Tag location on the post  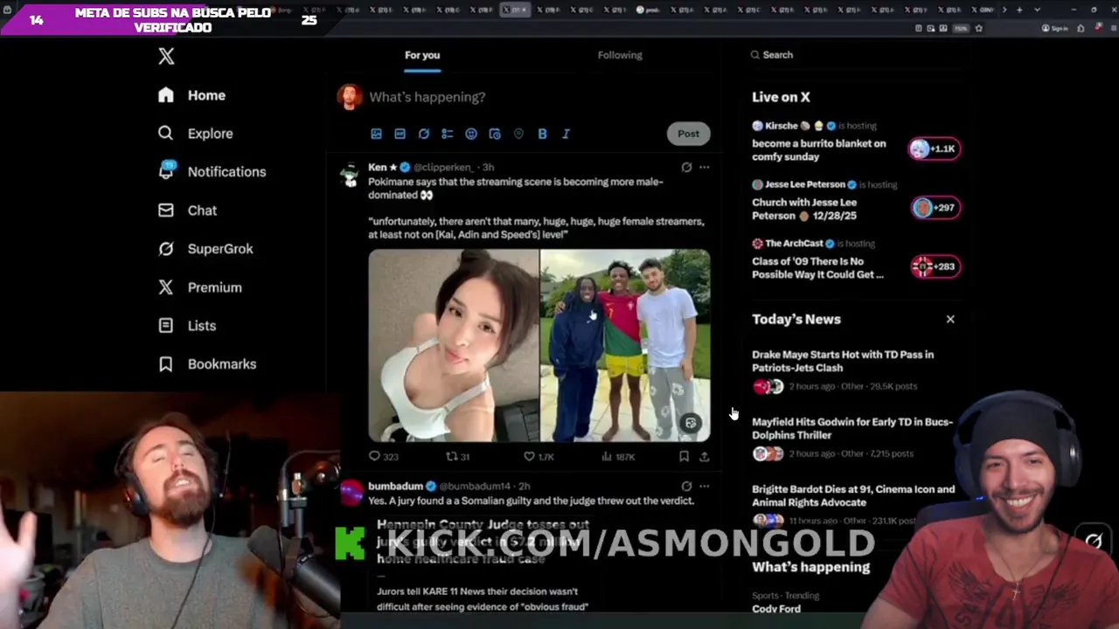(518, 134)
